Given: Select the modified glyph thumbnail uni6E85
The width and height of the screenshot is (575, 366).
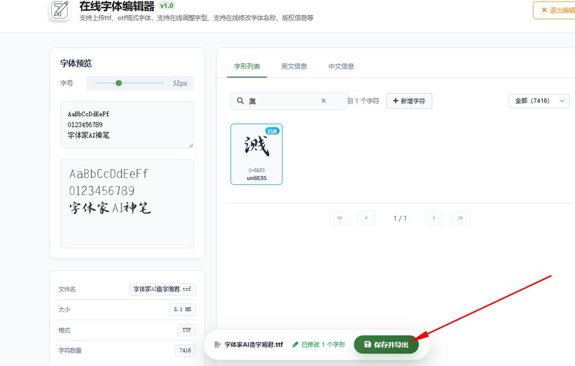Looking at the screenshot, I should pyautogui.click(x=256, y=154).
